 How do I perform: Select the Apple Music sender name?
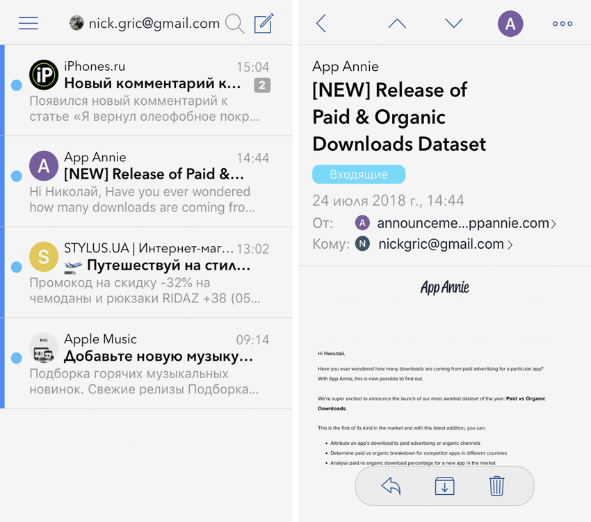pyautogui.click(x=100, y=339)
